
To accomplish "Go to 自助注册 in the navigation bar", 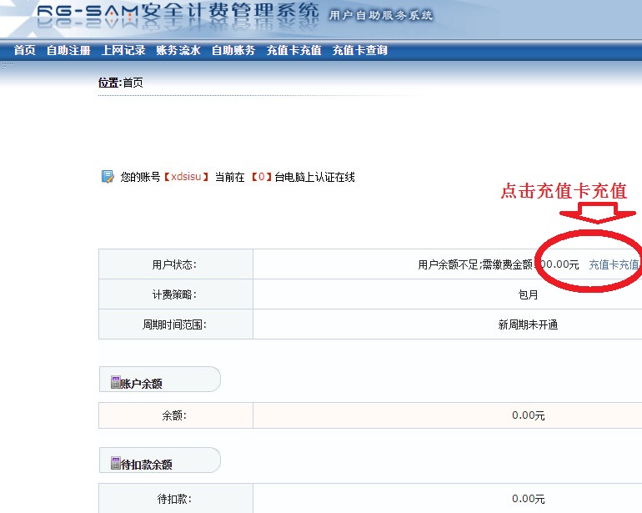I will click(x=68, y=51).
